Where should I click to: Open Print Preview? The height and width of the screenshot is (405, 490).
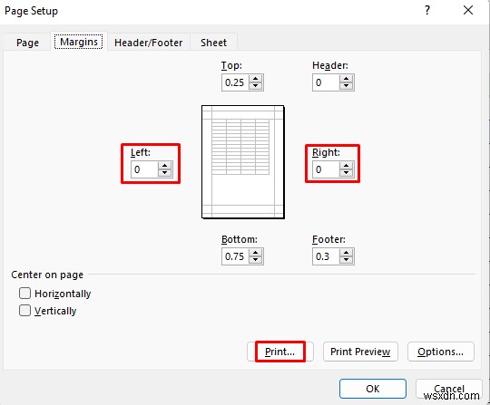(x=360, y=352)
